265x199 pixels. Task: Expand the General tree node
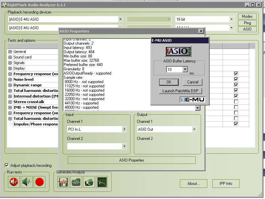pyautogui.click(x=10, y=52)
